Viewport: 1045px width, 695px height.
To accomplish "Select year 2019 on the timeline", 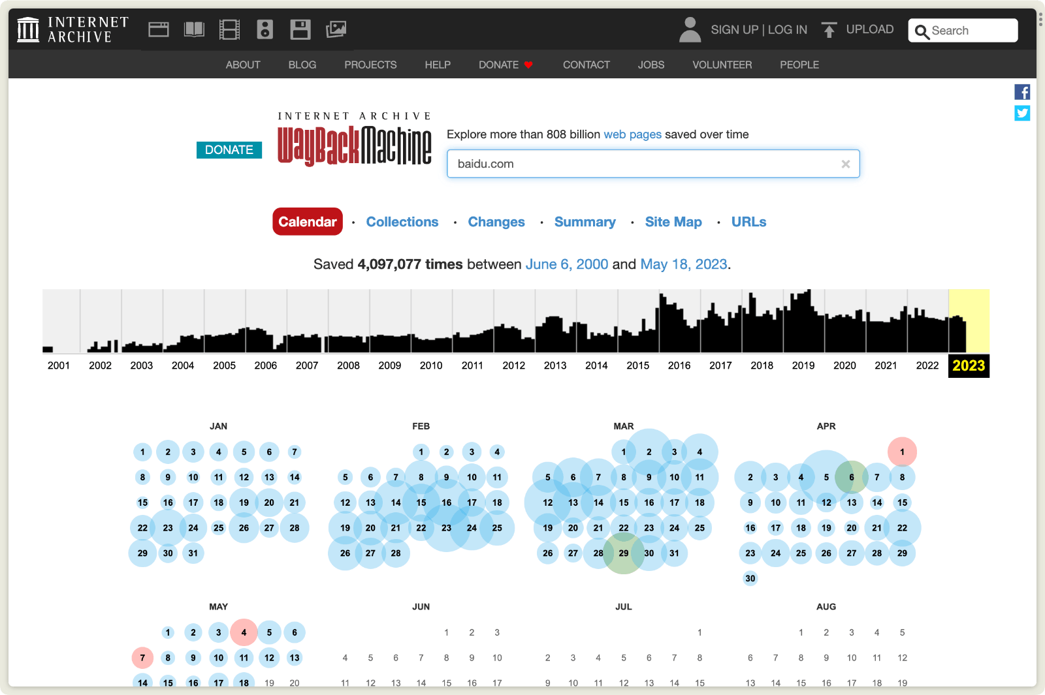I will click(803, 365).
